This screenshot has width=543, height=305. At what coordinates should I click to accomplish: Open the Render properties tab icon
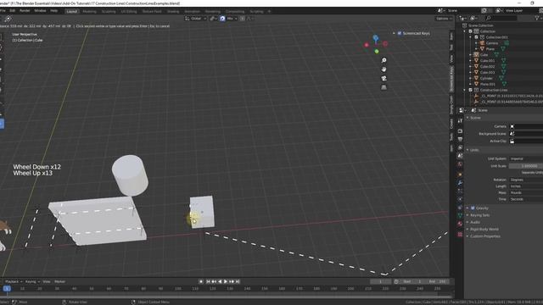460,131
